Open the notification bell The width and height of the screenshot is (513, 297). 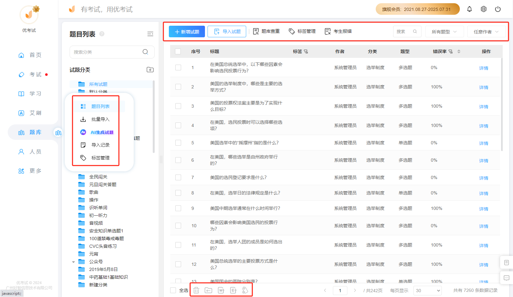[469, 9]
